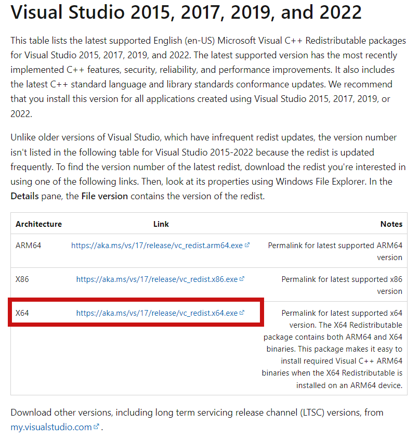Click the ARM64 architecture cell
This screenshot has height=438, width=419.
[28, 245]
